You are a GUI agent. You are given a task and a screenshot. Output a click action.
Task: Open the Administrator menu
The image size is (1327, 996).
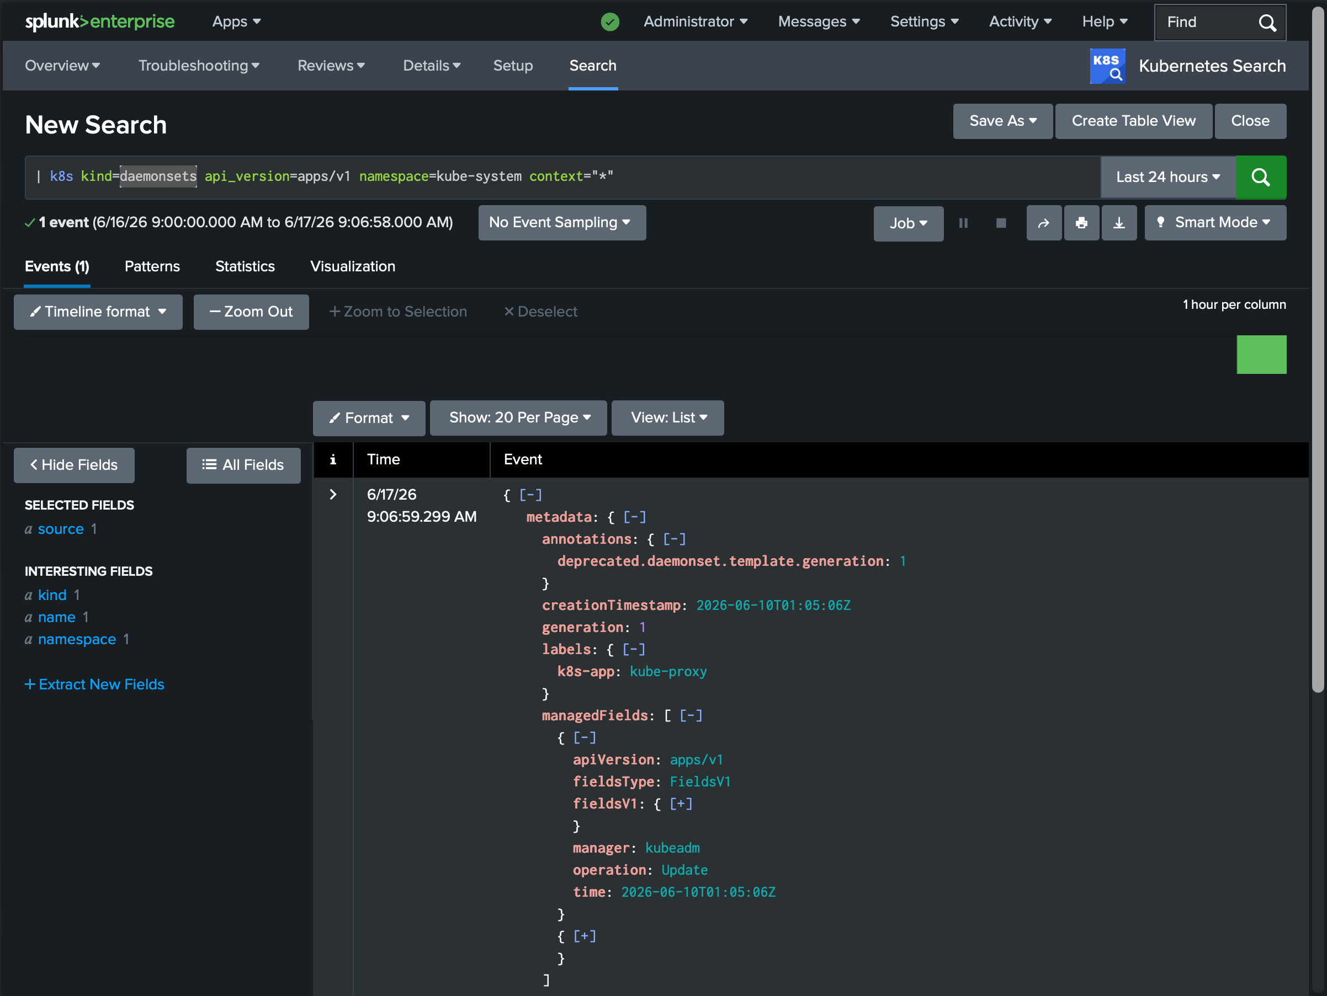(x=696, y=22)
